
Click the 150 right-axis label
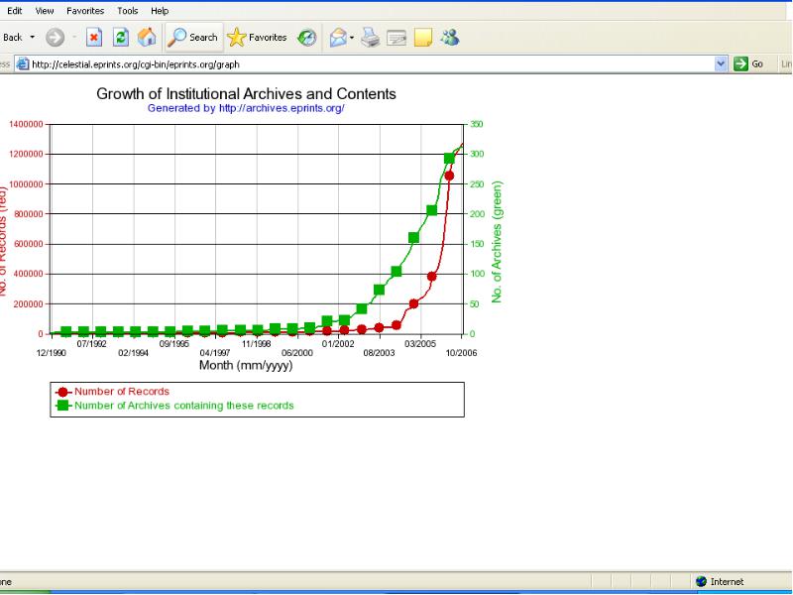[477, 244]
